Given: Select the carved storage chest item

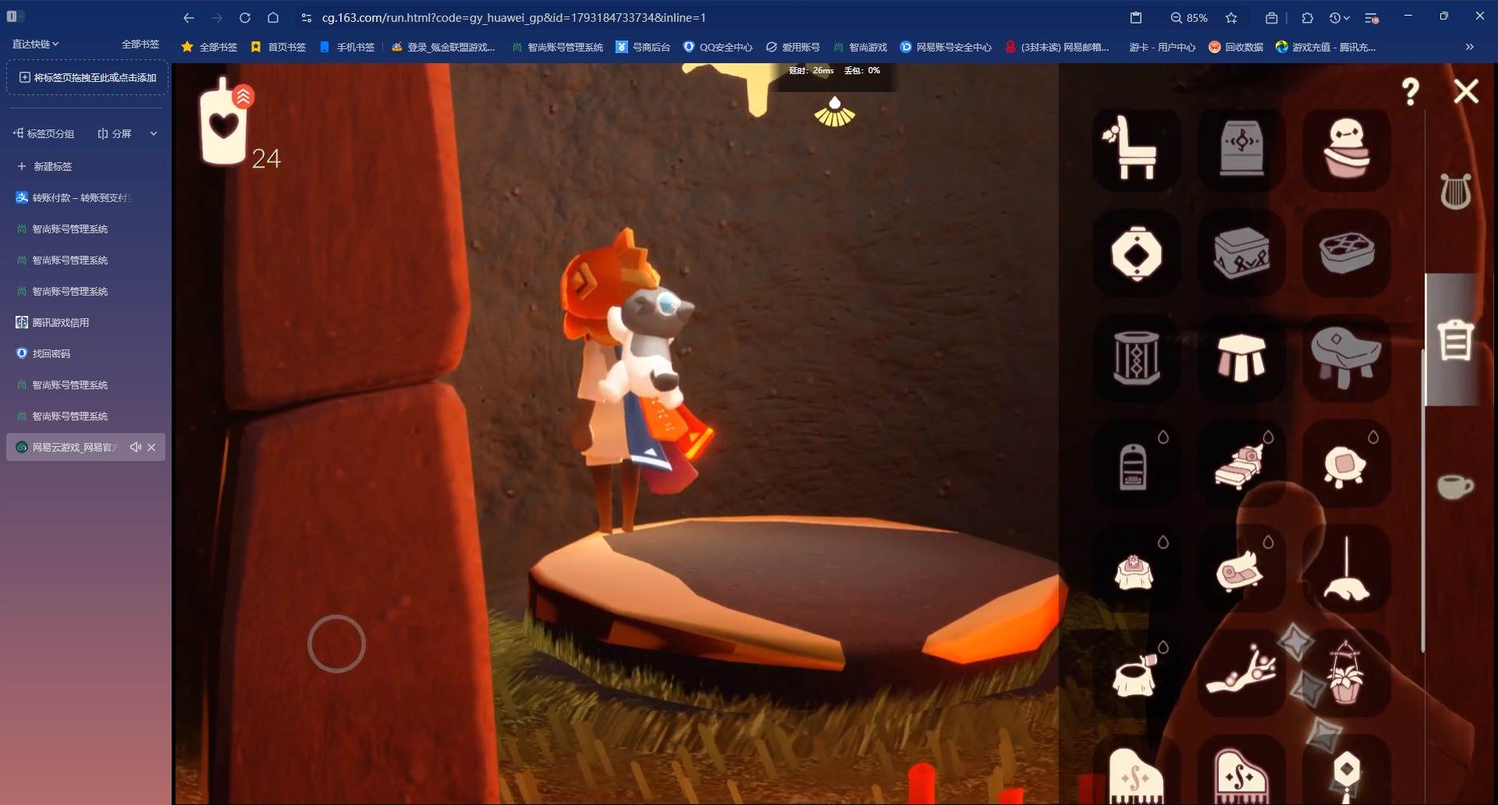Looking at the screenshot, I should pos(1241,254).
